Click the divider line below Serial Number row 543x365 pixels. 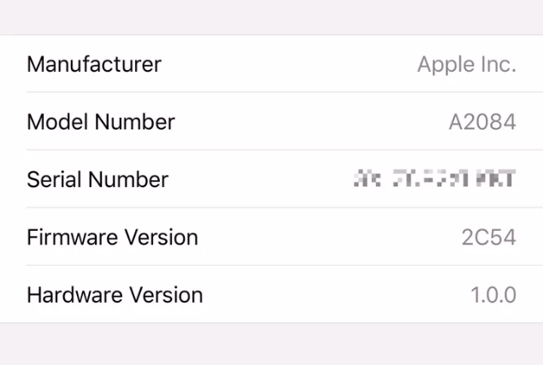pos(271,208)
